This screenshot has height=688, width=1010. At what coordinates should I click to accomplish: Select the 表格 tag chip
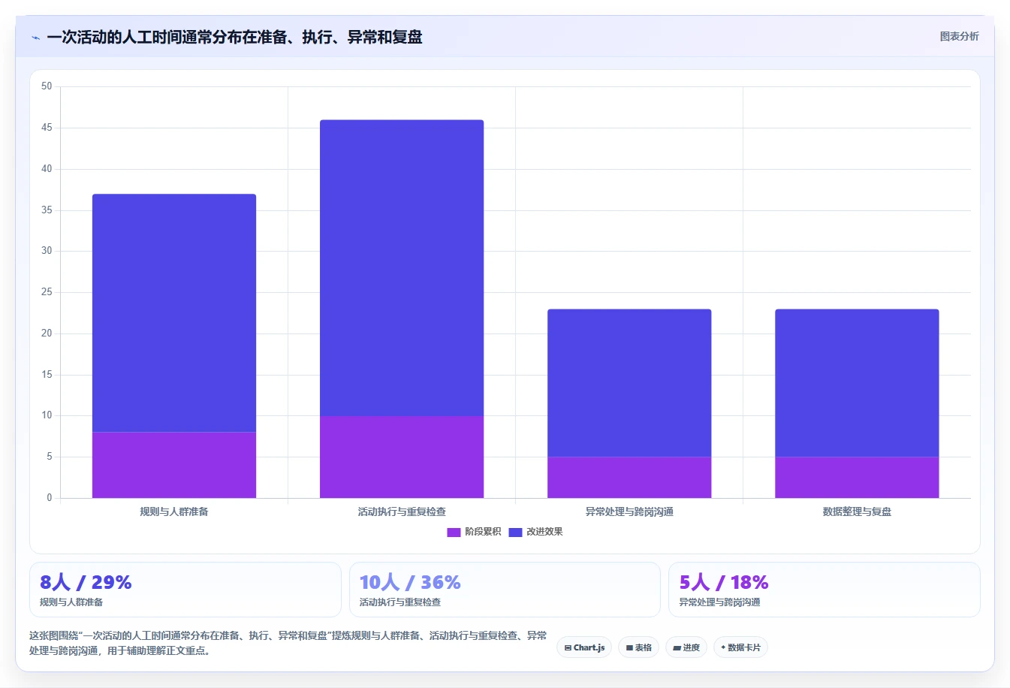tap(638, 647)
